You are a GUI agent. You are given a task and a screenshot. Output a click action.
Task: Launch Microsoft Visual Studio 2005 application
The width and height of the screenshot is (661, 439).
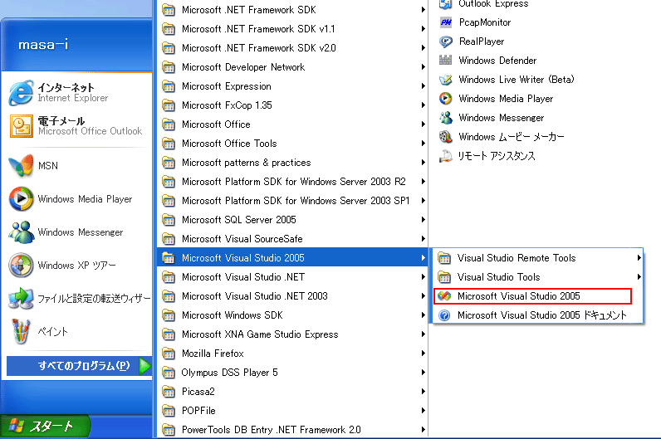click(x=532, y=296)
